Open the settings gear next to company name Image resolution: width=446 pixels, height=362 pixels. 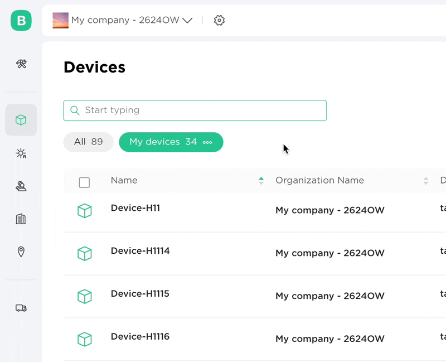click(219, 21)
